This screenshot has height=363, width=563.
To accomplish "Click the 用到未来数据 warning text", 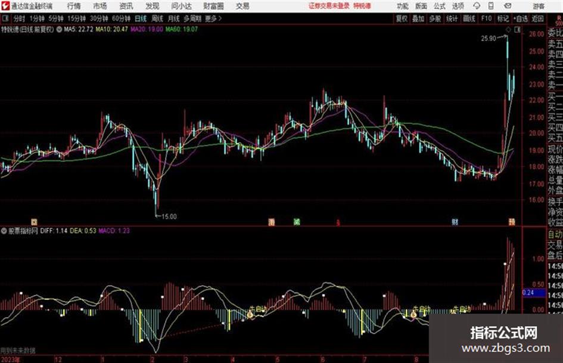I will pos(18,350).
